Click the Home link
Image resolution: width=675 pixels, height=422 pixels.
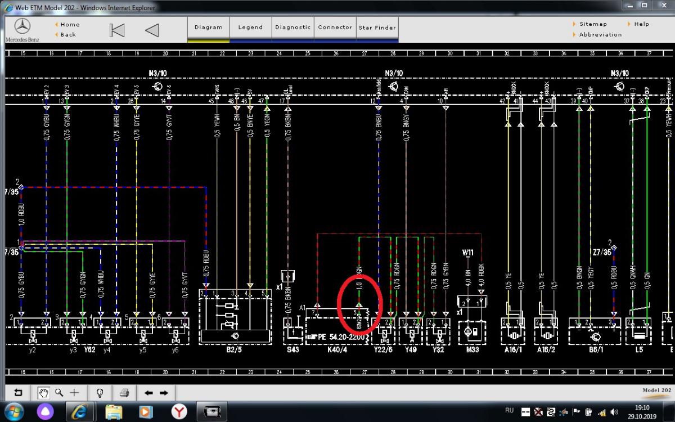pyautogui.click(x=70, y=24)
